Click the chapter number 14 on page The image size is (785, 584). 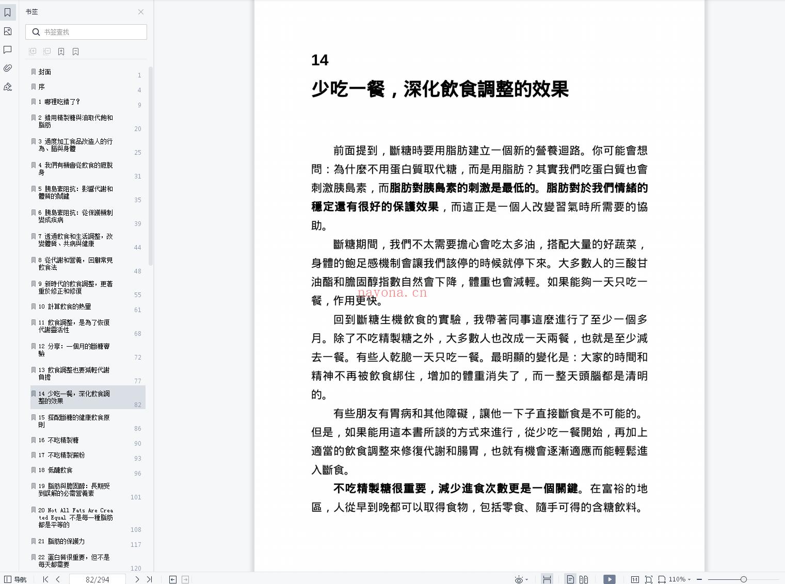point(320,60)
